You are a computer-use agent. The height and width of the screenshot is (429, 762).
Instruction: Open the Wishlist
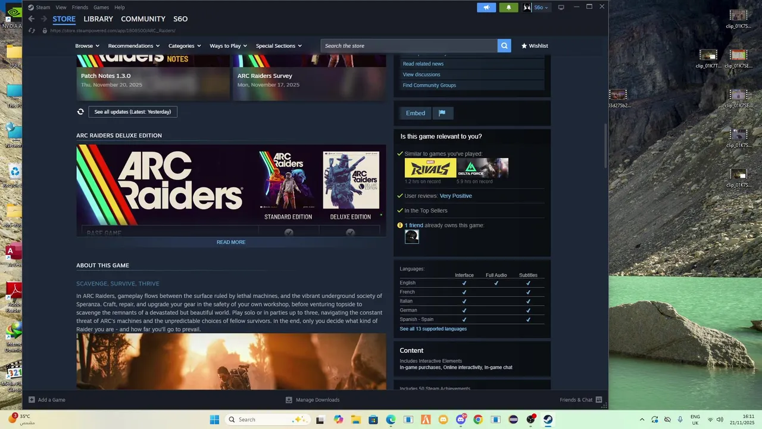(535, 46)
